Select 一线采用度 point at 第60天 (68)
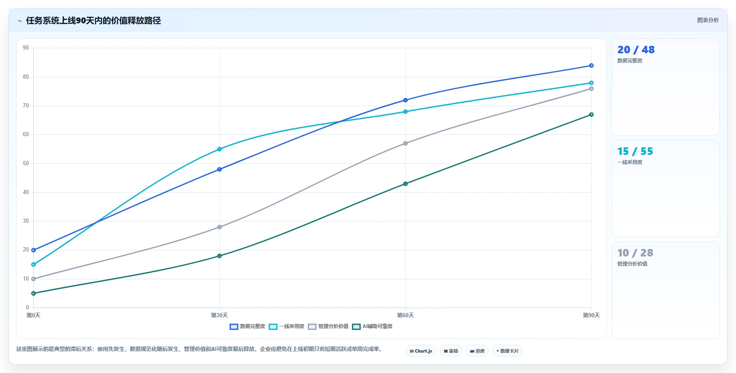The height and width of the screenshot is (373, 736). click(405, 112)
